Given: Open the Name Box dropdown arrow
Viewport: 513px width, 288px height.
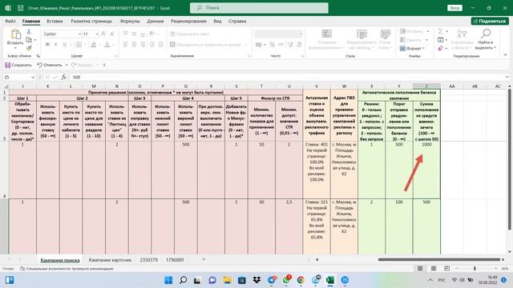Looking at the screenshot, I should tap(33, 77).
